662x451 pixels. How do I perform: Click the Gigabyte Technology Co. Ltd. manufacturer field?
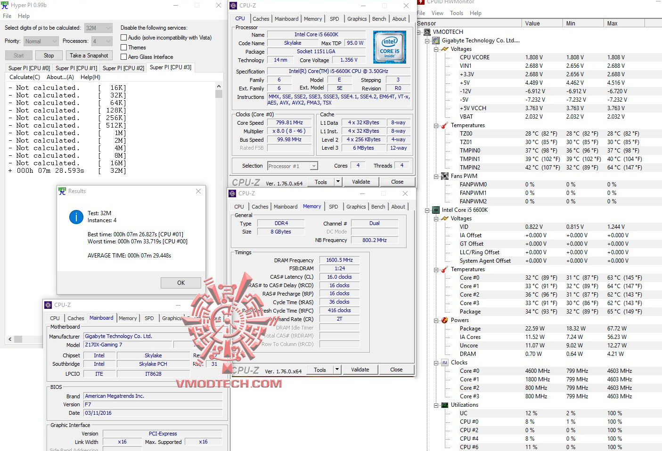(x=154, y=336)
